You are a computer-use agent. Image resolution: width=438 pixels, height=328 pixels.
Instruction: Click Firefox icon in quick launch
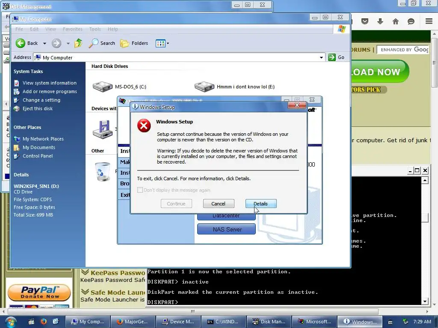(43, 321)
